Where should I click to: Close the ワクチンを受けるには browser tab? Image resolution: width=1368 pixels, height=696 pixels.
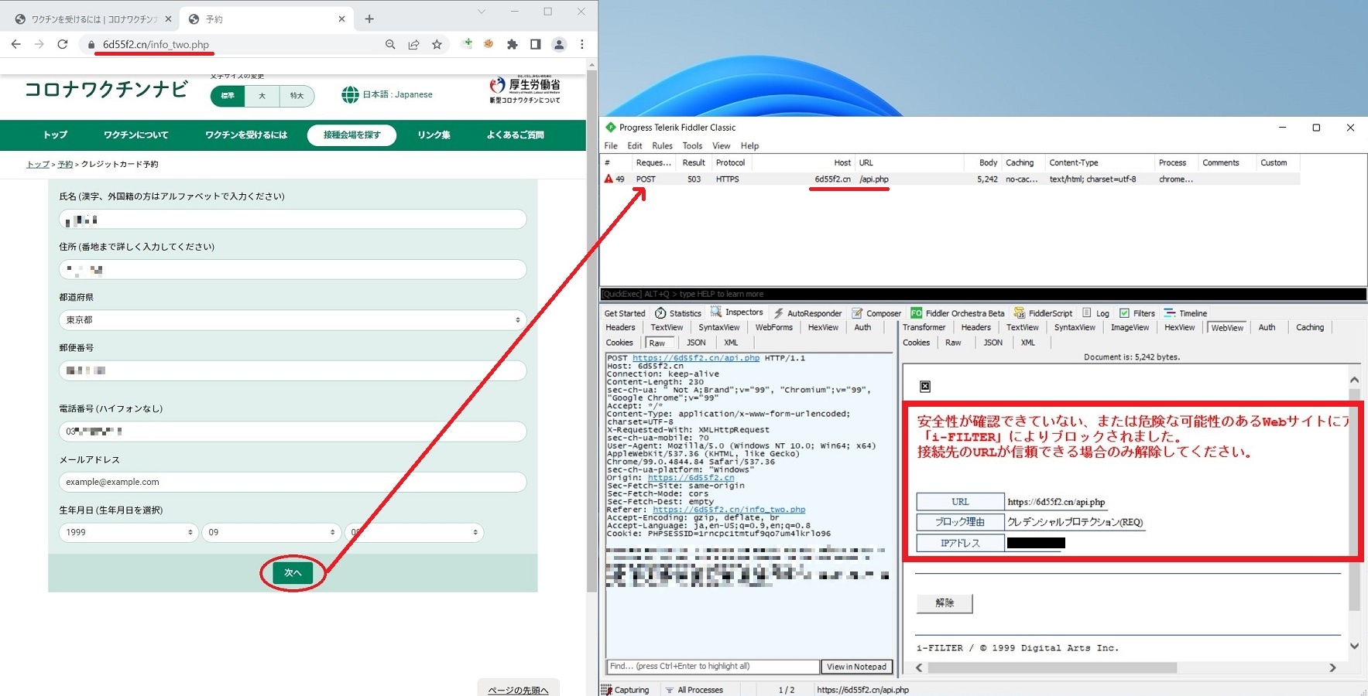point(168,19)
